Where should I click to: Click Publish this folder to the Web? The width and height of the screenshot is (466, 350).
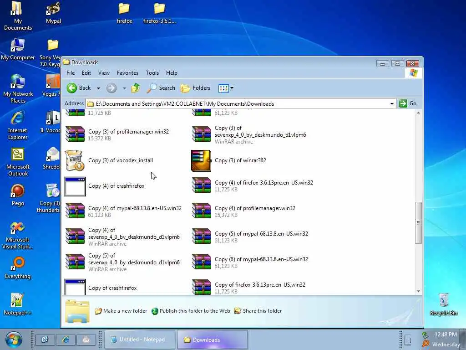click(x=191, y=311)
